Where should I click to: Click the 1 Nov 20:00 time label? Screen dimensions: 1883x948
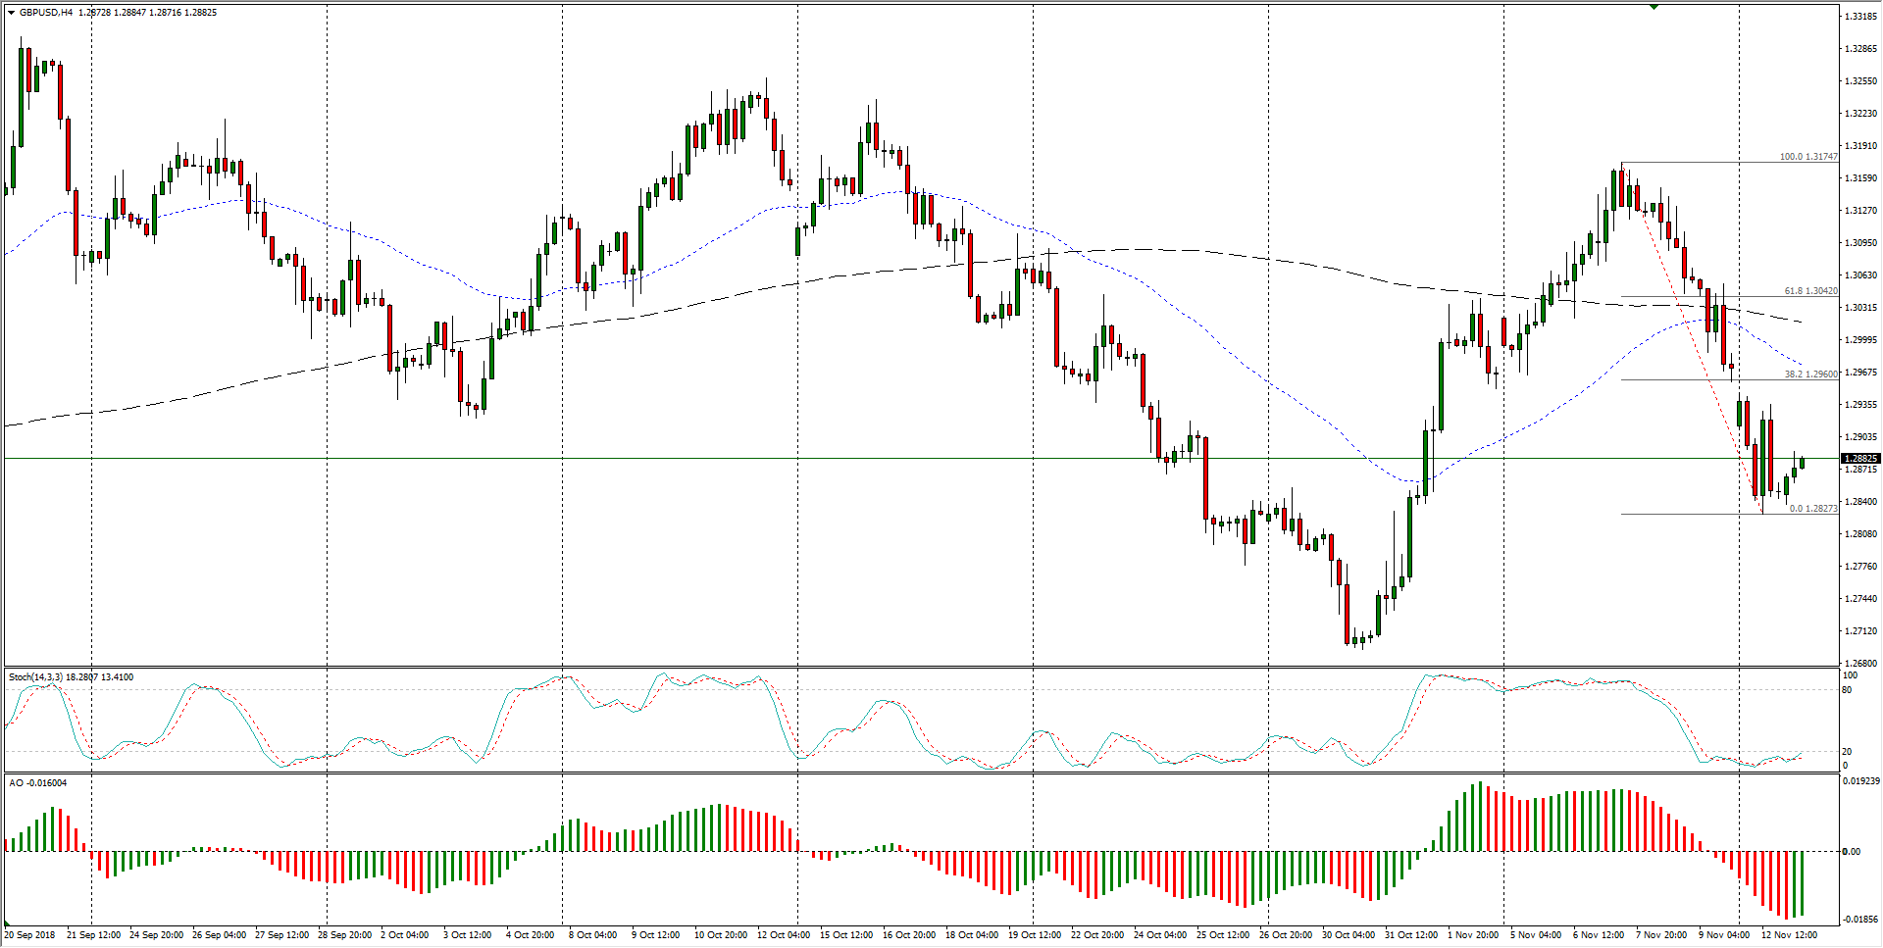[1472, 935]
